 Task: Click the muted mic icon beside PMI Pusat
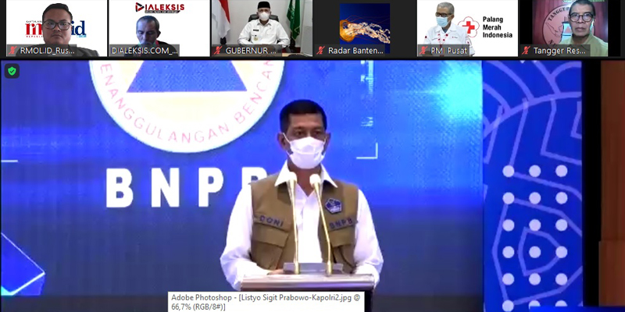pyautogui.click(x=424, y=51)
